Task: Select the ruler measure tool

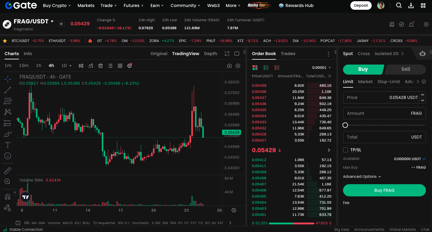Action: [x=8, y=170]
